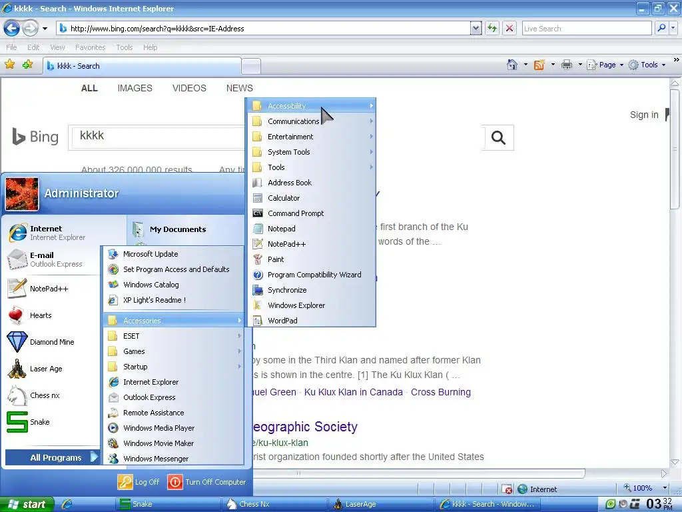Click the Bing search magnifier button

click(498, 137)
